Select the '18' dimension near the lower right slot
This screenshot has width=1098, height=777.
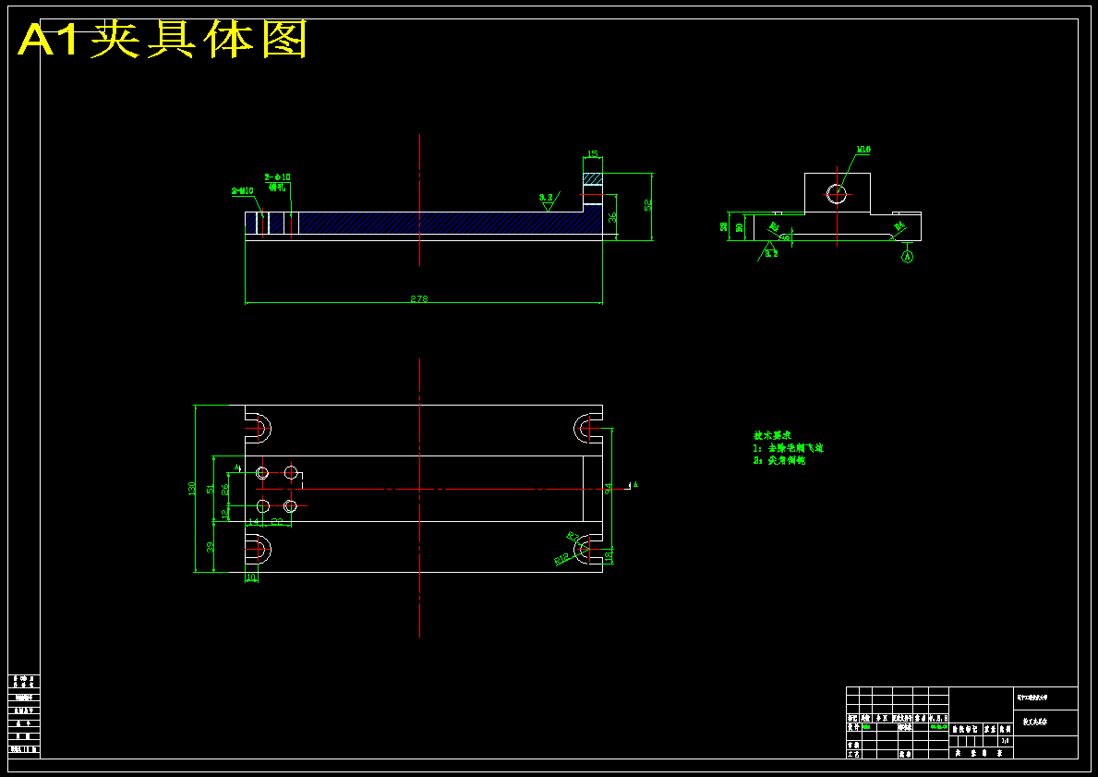point(609,556)
